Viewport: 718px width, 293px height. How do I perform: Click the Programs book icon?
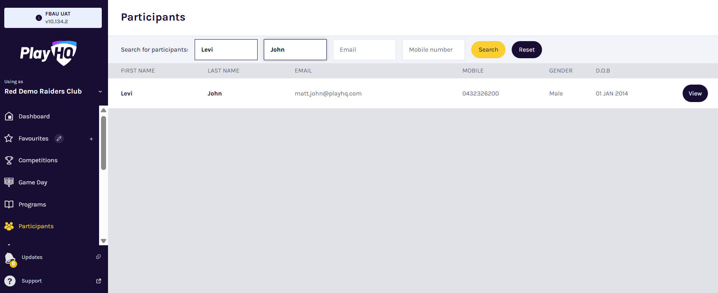(9, 205)
